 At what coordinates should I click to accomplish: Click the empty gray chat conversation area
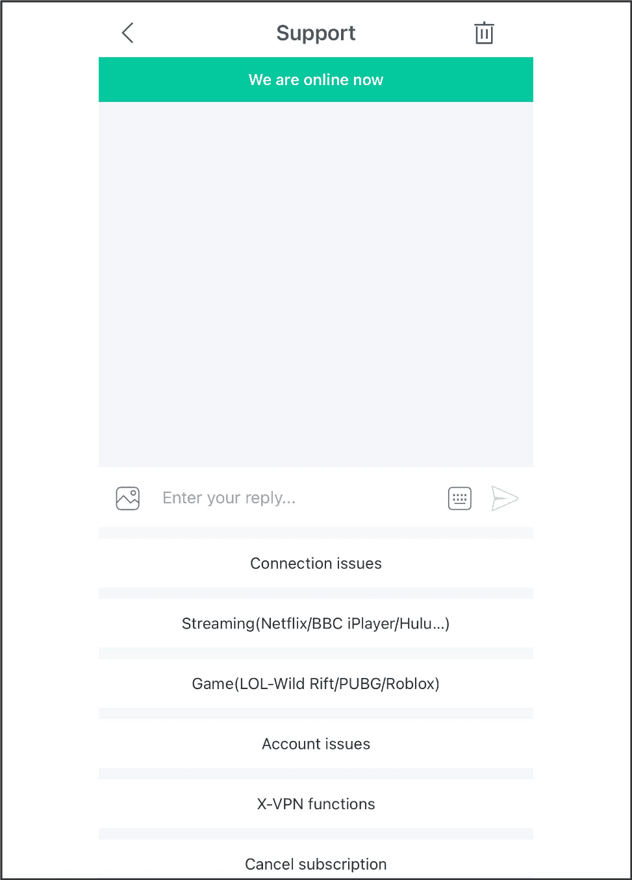[x=316, y=284]
